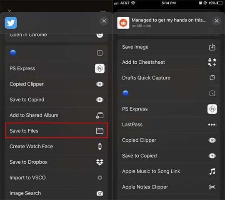
Task: Select Import to VSCO action
Action: [56, 177]
